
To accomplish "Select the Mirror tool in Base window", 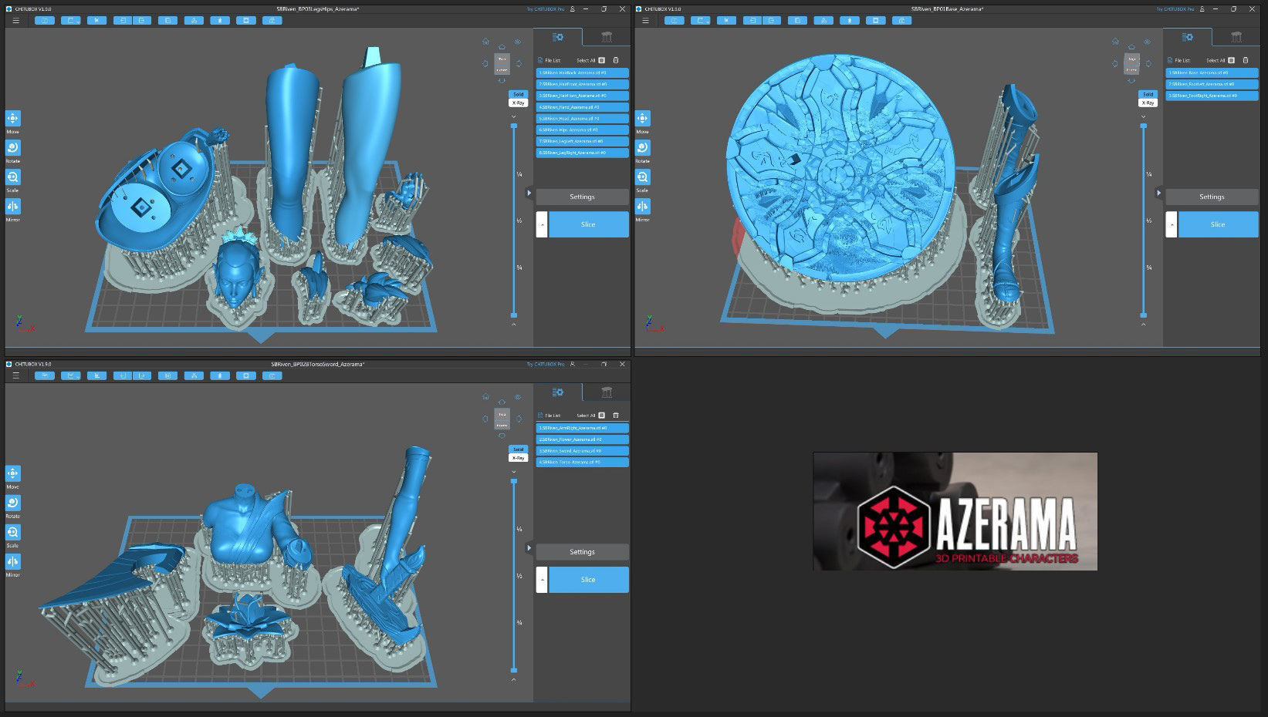I will click(643, 206).
